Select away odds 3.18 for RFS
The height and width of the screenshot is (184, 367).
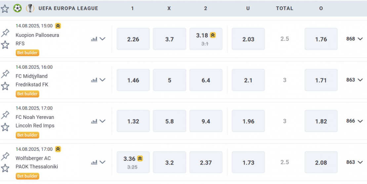206,39
